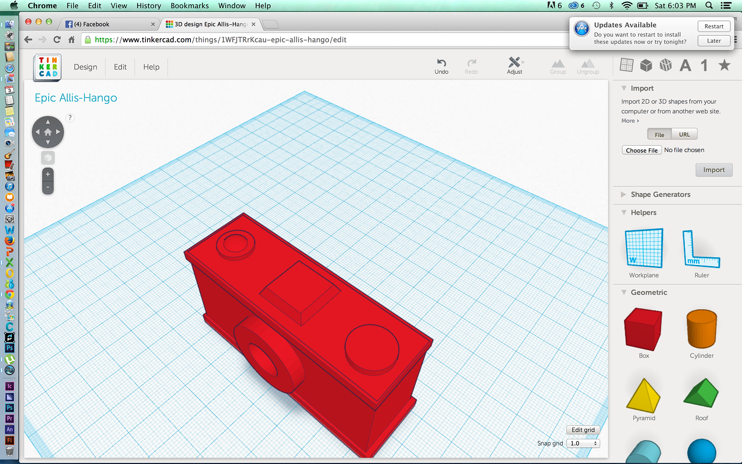Open the grid shapes panel icon

(x=626, y=65)
